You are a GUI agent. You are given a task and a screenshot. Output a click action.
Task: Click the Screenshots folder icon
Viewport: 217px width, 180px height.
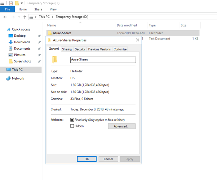[11, 61]
